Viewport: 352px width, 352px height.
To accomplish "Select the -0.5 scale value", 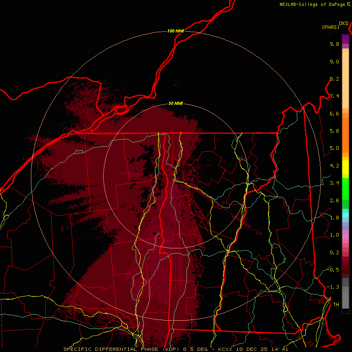I will point(333,270).
